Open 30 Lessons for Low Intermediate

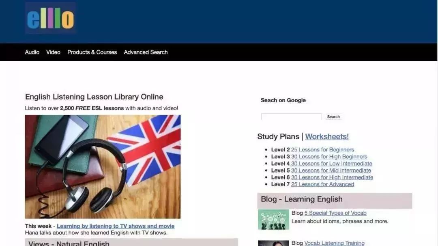pyautogui.click(x=332, y=163)
